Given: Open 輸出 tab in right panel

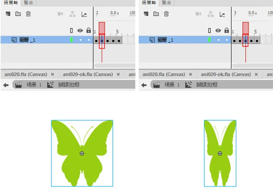Looking at the screenshot, I should (x=167, y=3).
